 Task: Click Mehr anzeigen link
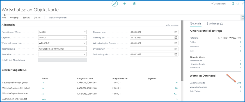[172, 25]
